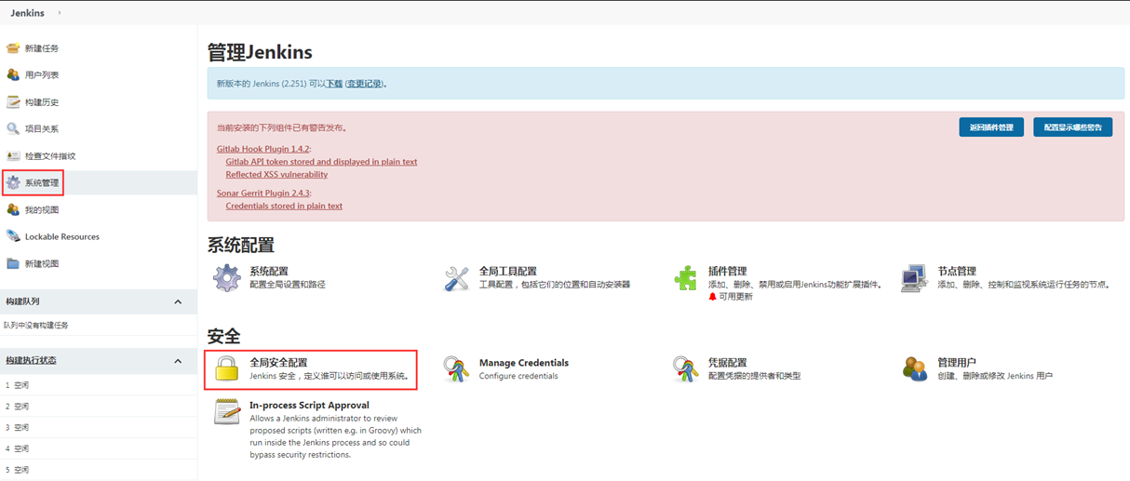
Task: Open 构建历史 in the sidebar
Action: [42, 102]
